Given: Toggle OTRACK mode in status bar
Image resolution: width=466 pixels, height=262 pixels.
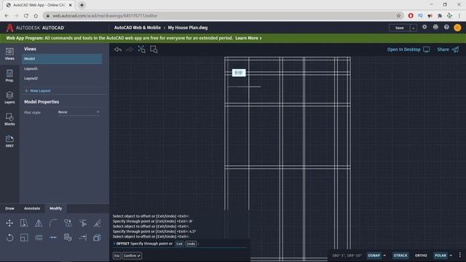Looking at the screenshot, I should (x=400, y=255).
